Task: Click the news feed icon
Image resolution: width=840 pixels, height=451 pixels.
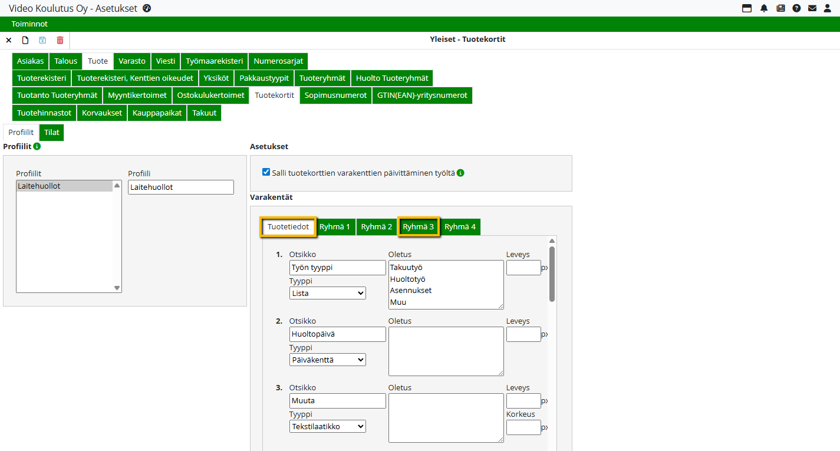Action: pos(780,8)
